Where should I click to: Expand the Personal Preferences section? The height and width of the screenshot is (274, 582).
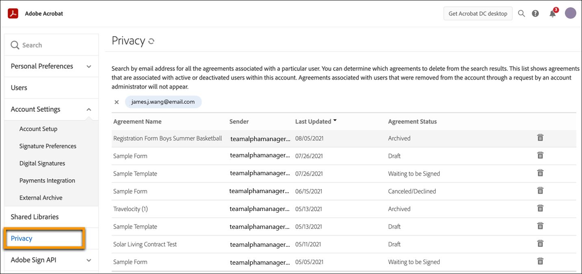[89, 67]
